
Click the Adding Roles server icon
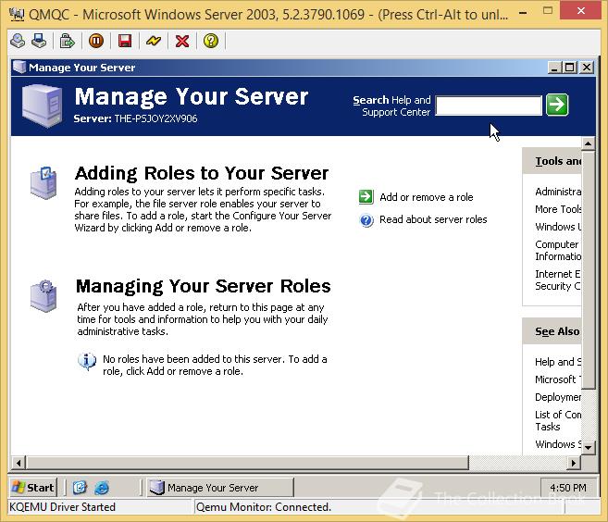pos(43,183)
